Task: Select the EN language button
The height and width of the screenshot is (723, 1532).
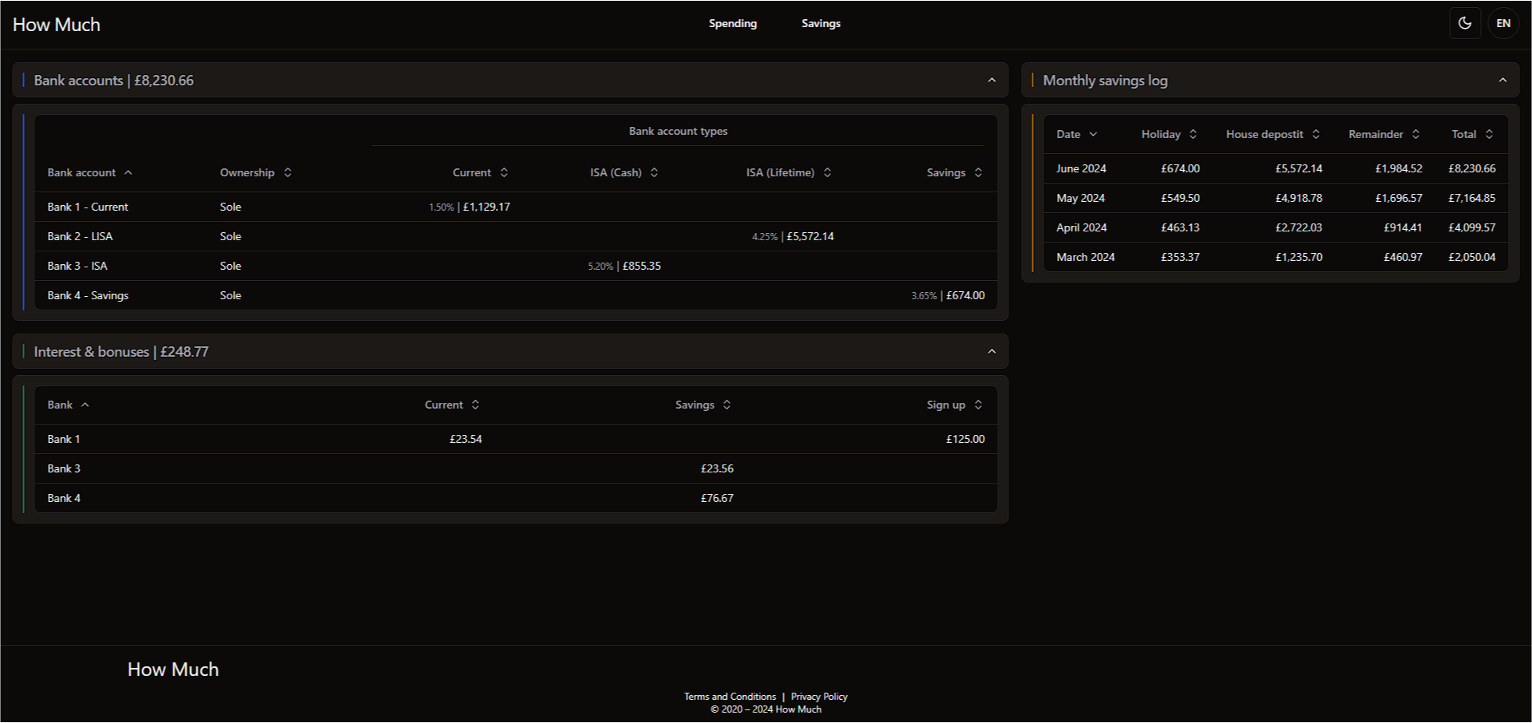Action: click(x=1502, y=23)
